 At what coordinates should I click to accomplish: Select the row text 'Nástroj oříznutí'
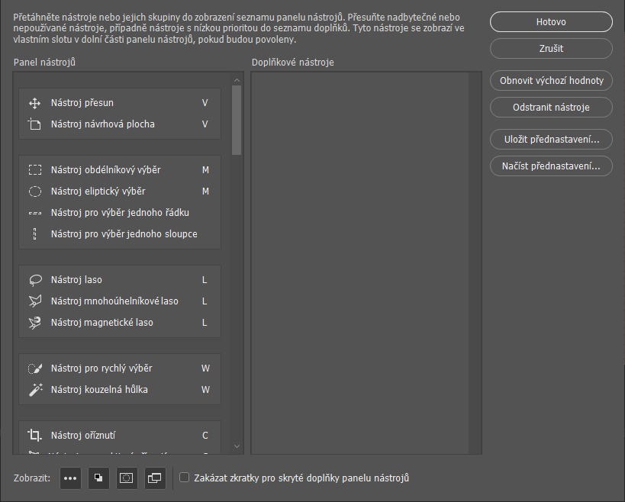83,436
